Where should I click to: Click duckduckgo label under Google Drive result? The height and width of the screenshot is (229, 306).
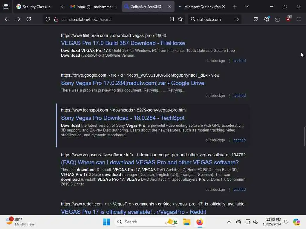[x=215, y=96]
